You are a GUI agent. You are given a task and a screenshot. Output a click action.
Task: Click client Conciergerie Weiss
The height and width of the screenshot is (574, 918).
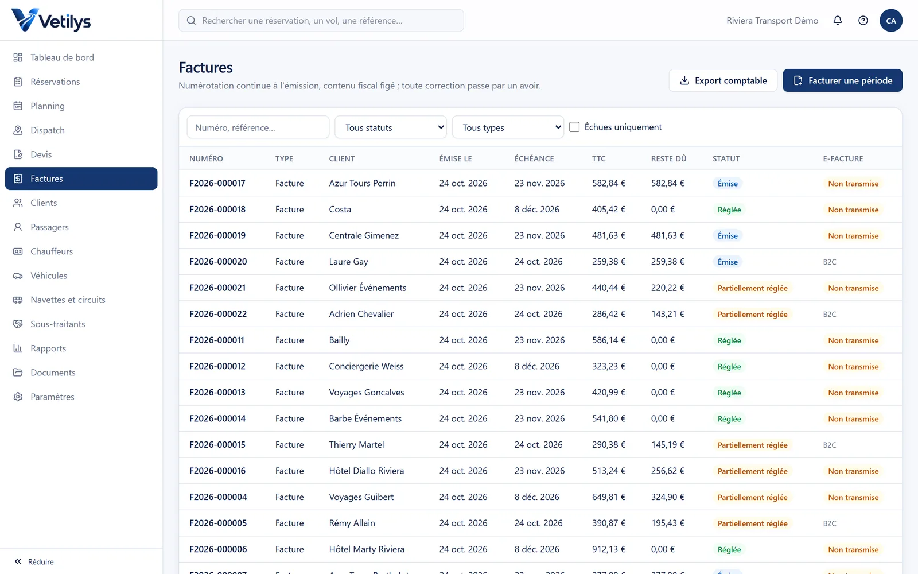(x=367, y=366)
